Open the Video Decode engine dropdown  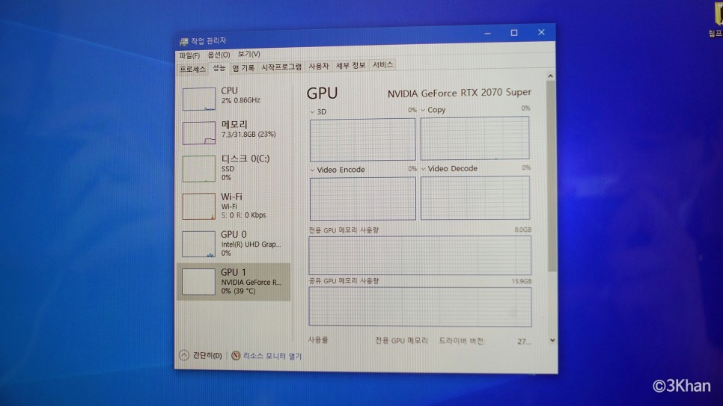pyautogui.click(x=423, y=169)
